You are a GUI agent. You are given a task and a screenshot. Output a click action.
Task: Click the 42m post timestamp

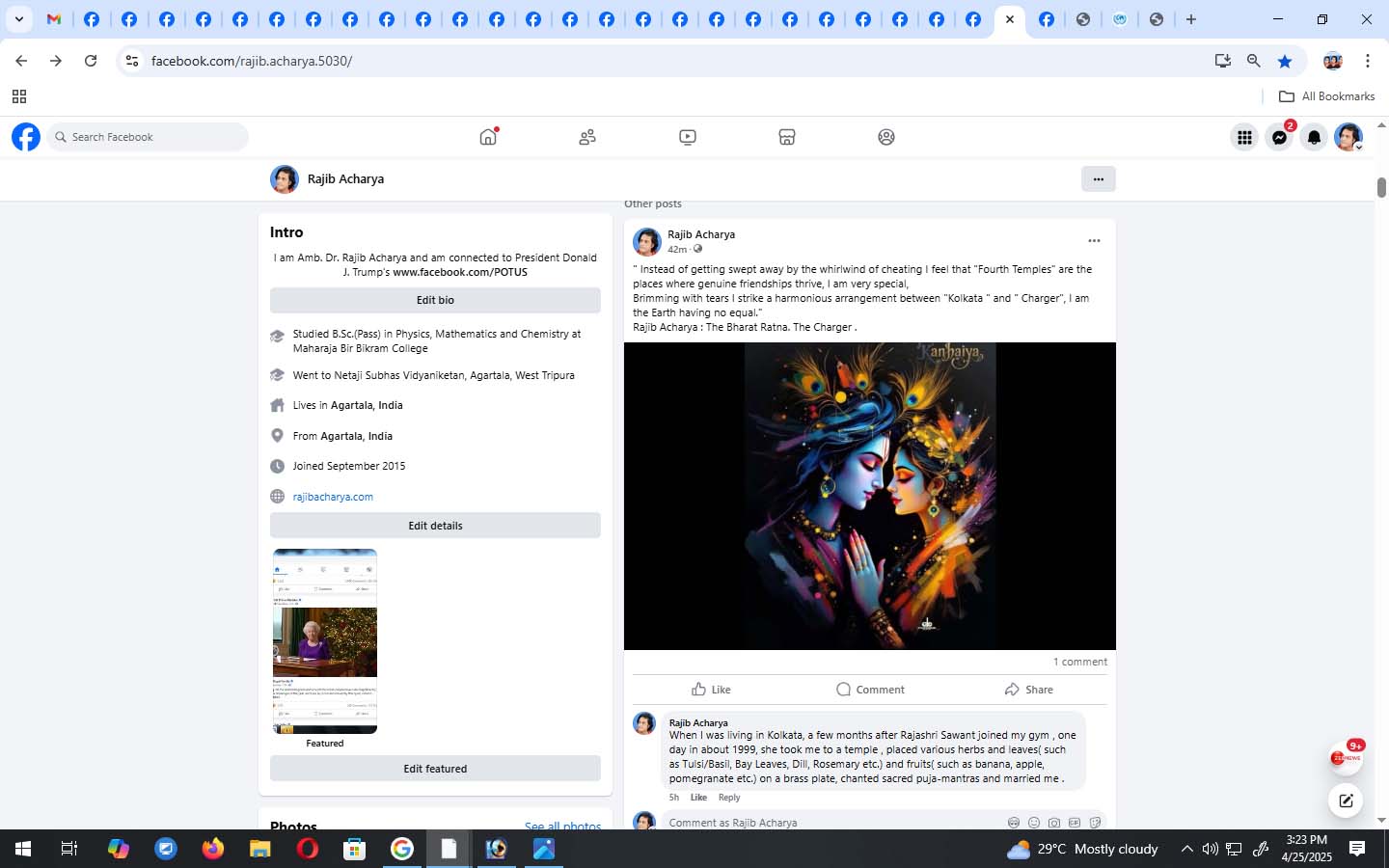(677, 249)
